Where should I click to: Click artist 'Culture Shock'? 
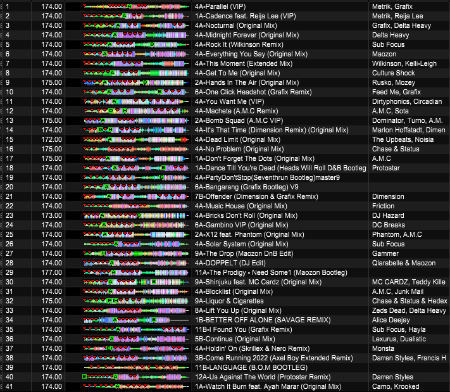click(394, 73)
